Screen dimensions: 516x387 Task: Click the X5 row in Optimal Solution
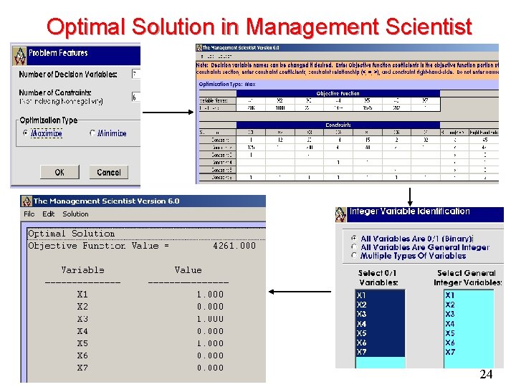click(x=150, y=343)
